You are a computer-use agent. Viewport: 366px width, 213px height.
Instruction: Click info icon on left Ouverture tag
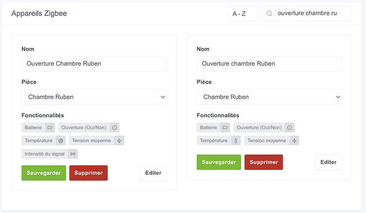click(114, 127)
